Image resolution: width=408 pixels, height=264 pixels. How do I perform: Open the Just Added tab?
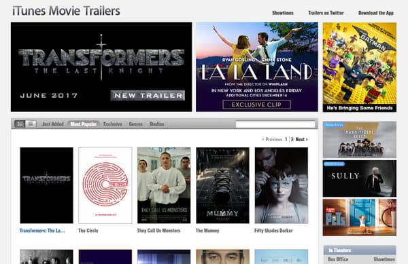tap(53, 124)
